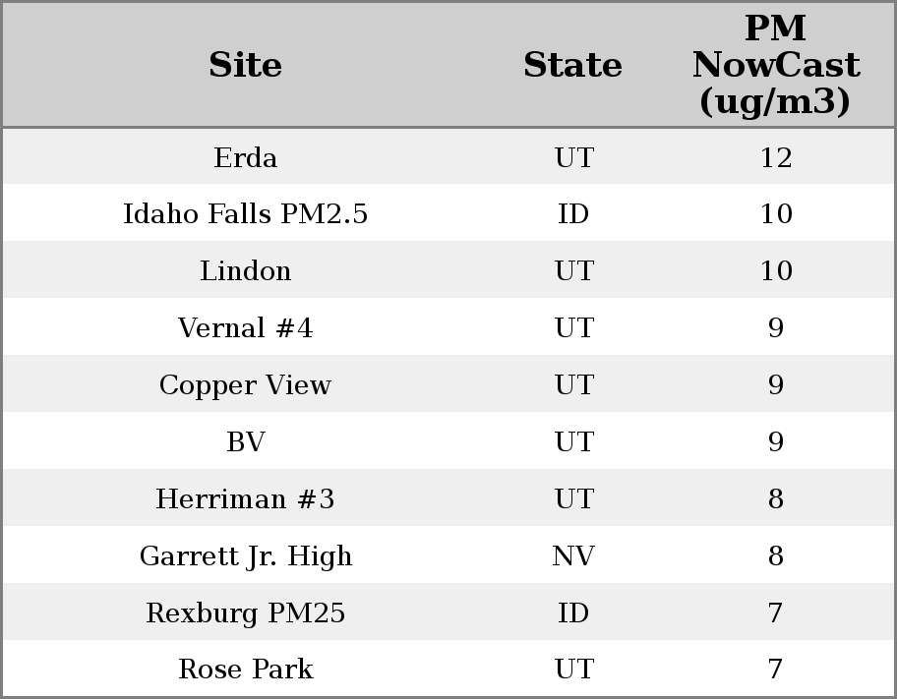Screen dimensions: 897x699
Task: Select the BV site cell
Action: pyautogui.click(x=245, y=442)
